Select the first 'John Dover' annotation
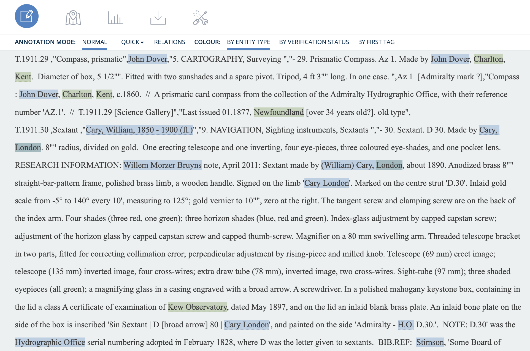530x351 pixels. pos(148,59)
